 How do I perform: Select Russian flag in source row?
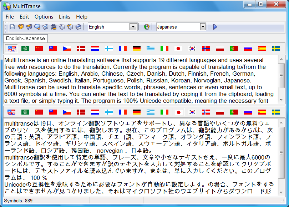tap(248, 49)
